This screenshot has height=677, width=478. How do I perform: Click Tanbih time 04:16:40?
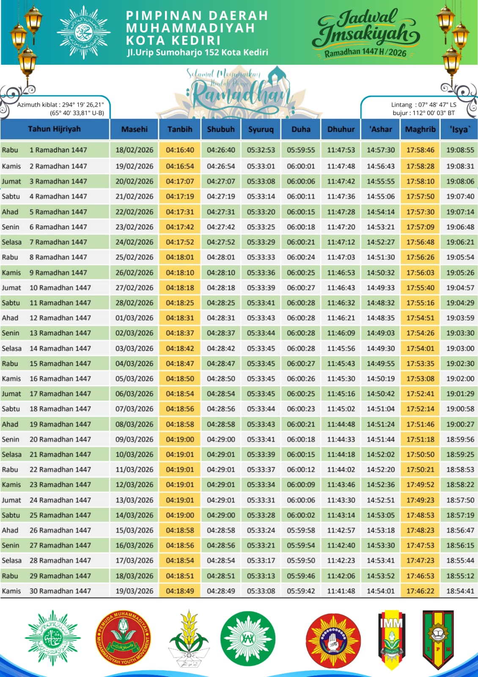point(180,150)
